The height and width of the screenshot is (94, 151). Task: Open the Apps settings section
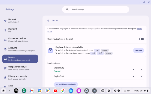coord(20,86)
